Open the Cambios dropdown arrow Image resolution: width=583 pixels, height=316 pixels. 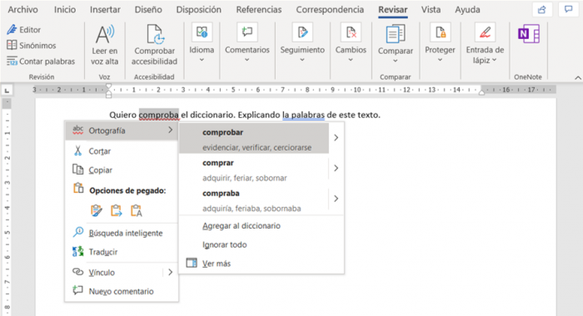pyautogui.click(x=351, y=60)
